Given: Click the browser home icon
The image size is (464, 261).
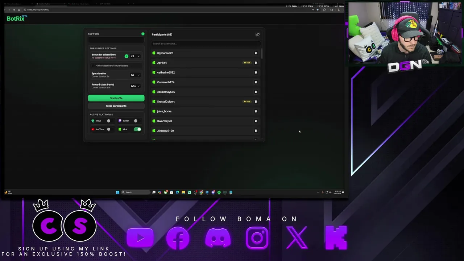Looking at the screenshot, I should (x=19, y=10).
